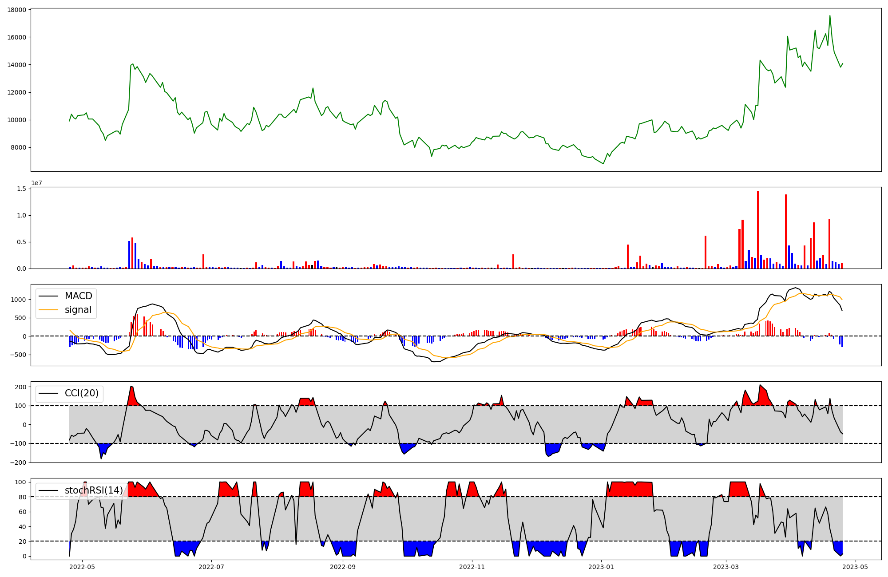This screenshot has width=888, height=577.
Task: Click the 20 tick on stochRSI axis
Action: point(22,541)
